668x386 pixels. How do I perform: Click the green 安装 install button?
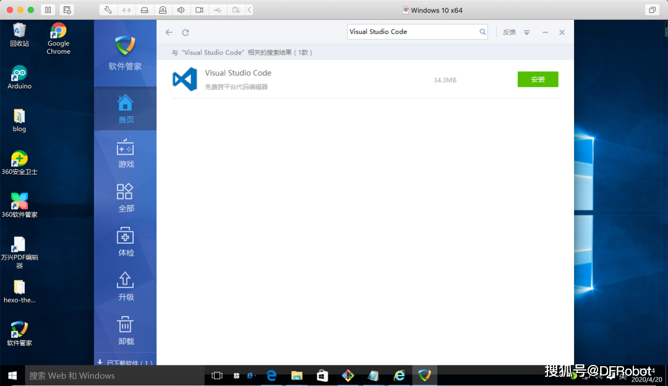pyautogui.click(x=537, y=79)
